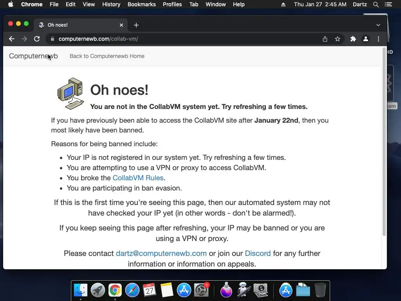This screenshot has height=301, width=401.
Task: Click 'Reasons for being banned include:' text
Action: 104,144
